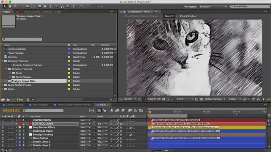Hide the Sketchpad Paper layer

click(x=3, y=131)
